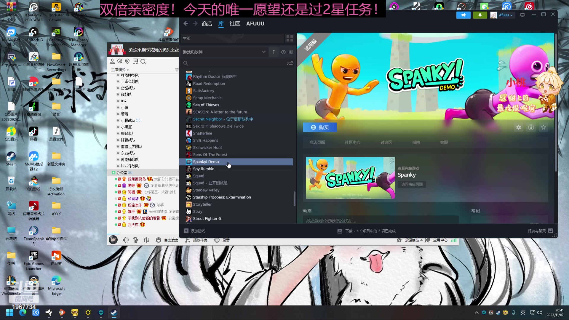Select Sekiro™: Shadows Die Twice in library

point(218,126)
